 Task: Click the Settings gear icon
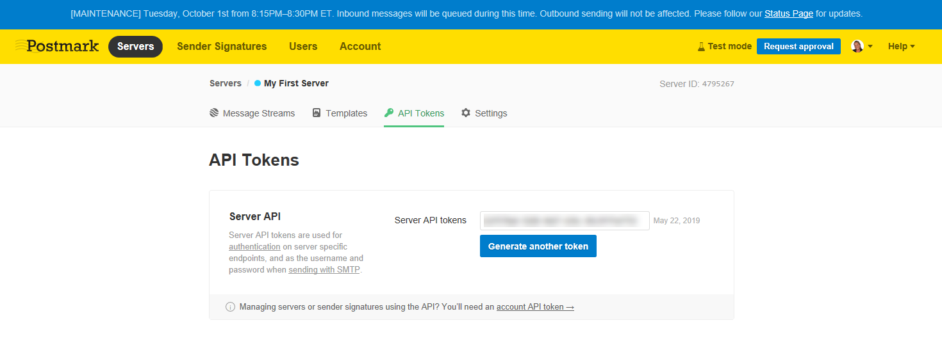(466, 113)
